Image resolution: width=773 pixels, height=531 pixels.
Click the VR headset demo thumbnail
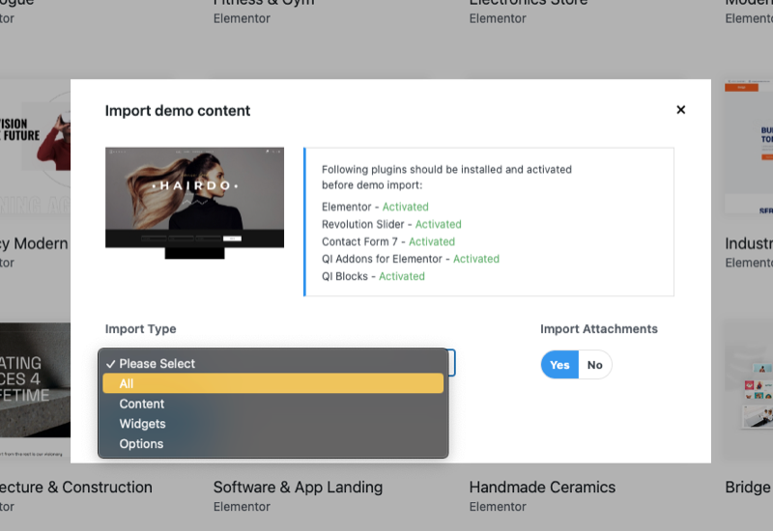[x=35, y=145]
